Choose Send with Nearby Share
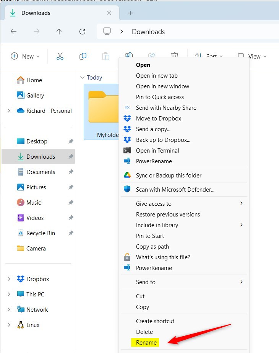Screen dimensions: 279x353 tap(166, 108)
